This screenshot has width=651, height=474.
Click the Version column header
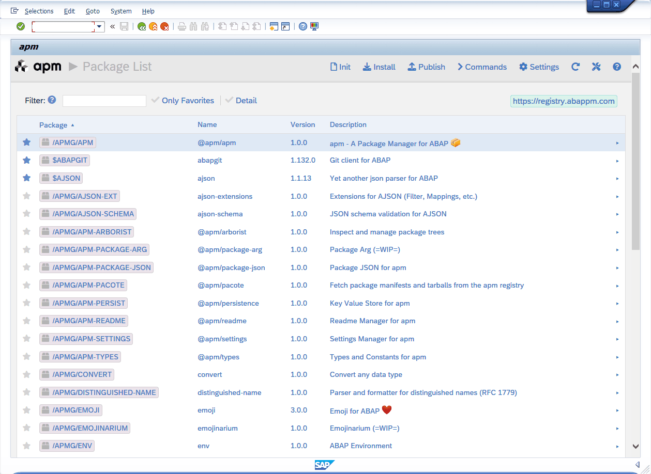pyautogui.click(x=302, y=124)
